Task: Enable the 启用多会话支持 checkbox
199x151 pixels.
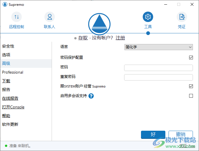Action: pos(191,96)
